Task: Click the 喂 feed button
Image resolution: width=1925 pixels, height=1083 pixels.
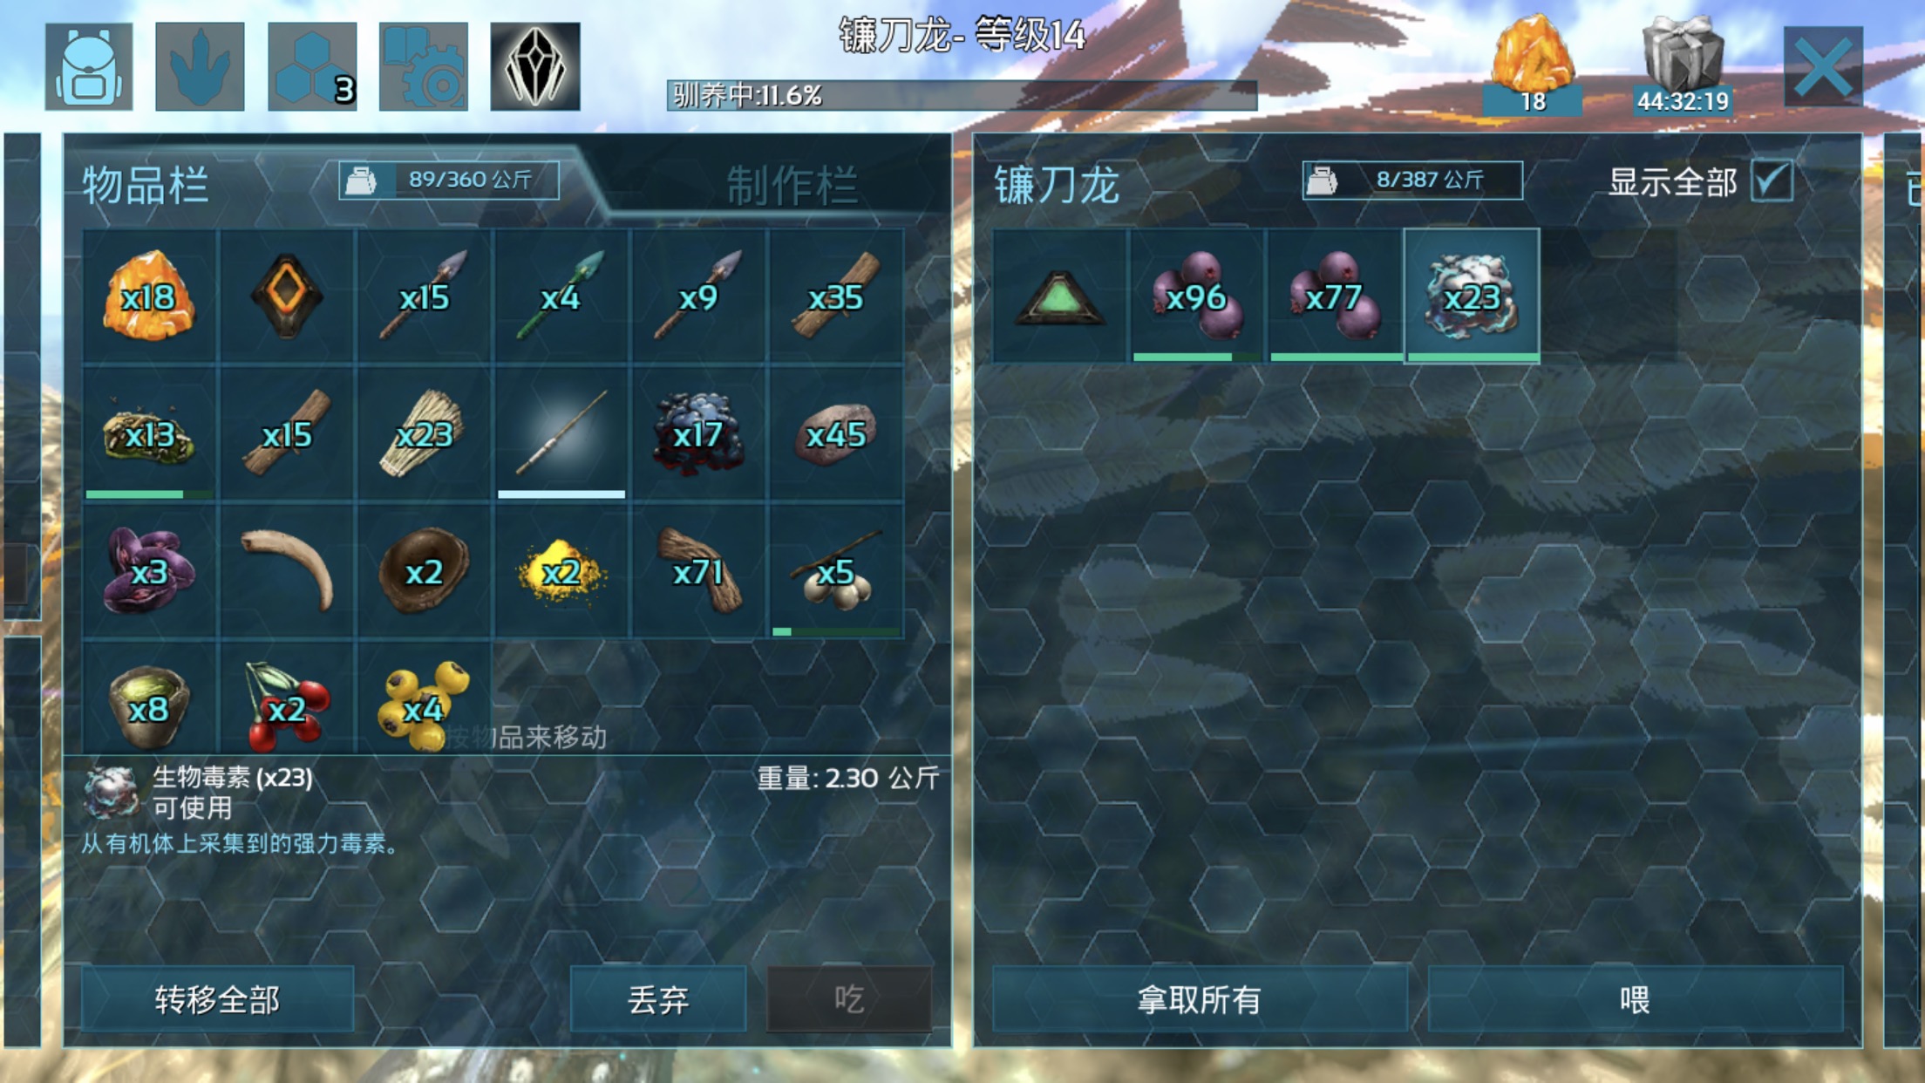Action: 1636,999
